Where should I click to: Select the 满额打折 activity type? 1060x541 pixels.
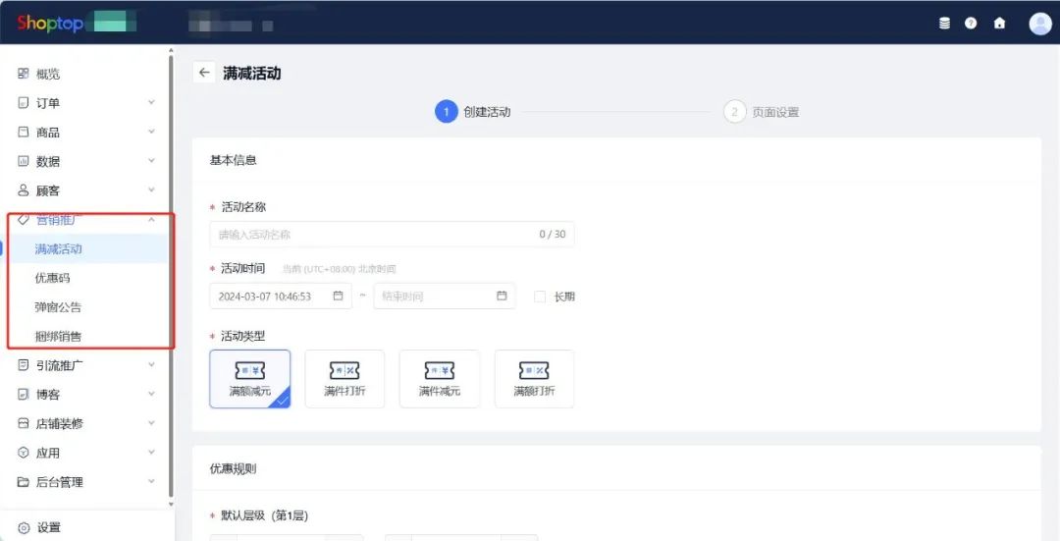point(534,379)
